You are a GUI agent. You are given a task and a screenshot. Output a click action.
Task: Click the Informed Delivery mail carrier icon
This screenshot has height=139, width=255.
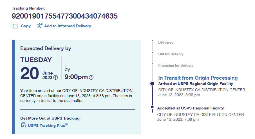40,26
